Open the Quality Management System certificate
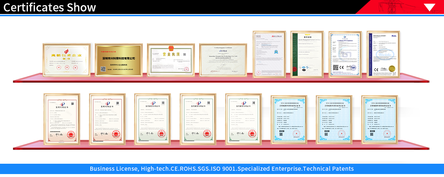Image resolution: width=444 pixels, height=177 pixels. click(x=307, y=54)
